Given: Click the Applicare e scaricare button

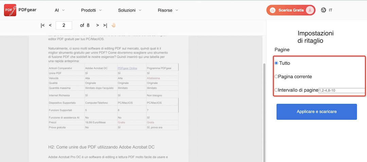Looking at the screenshot, I should click(316, 112).
